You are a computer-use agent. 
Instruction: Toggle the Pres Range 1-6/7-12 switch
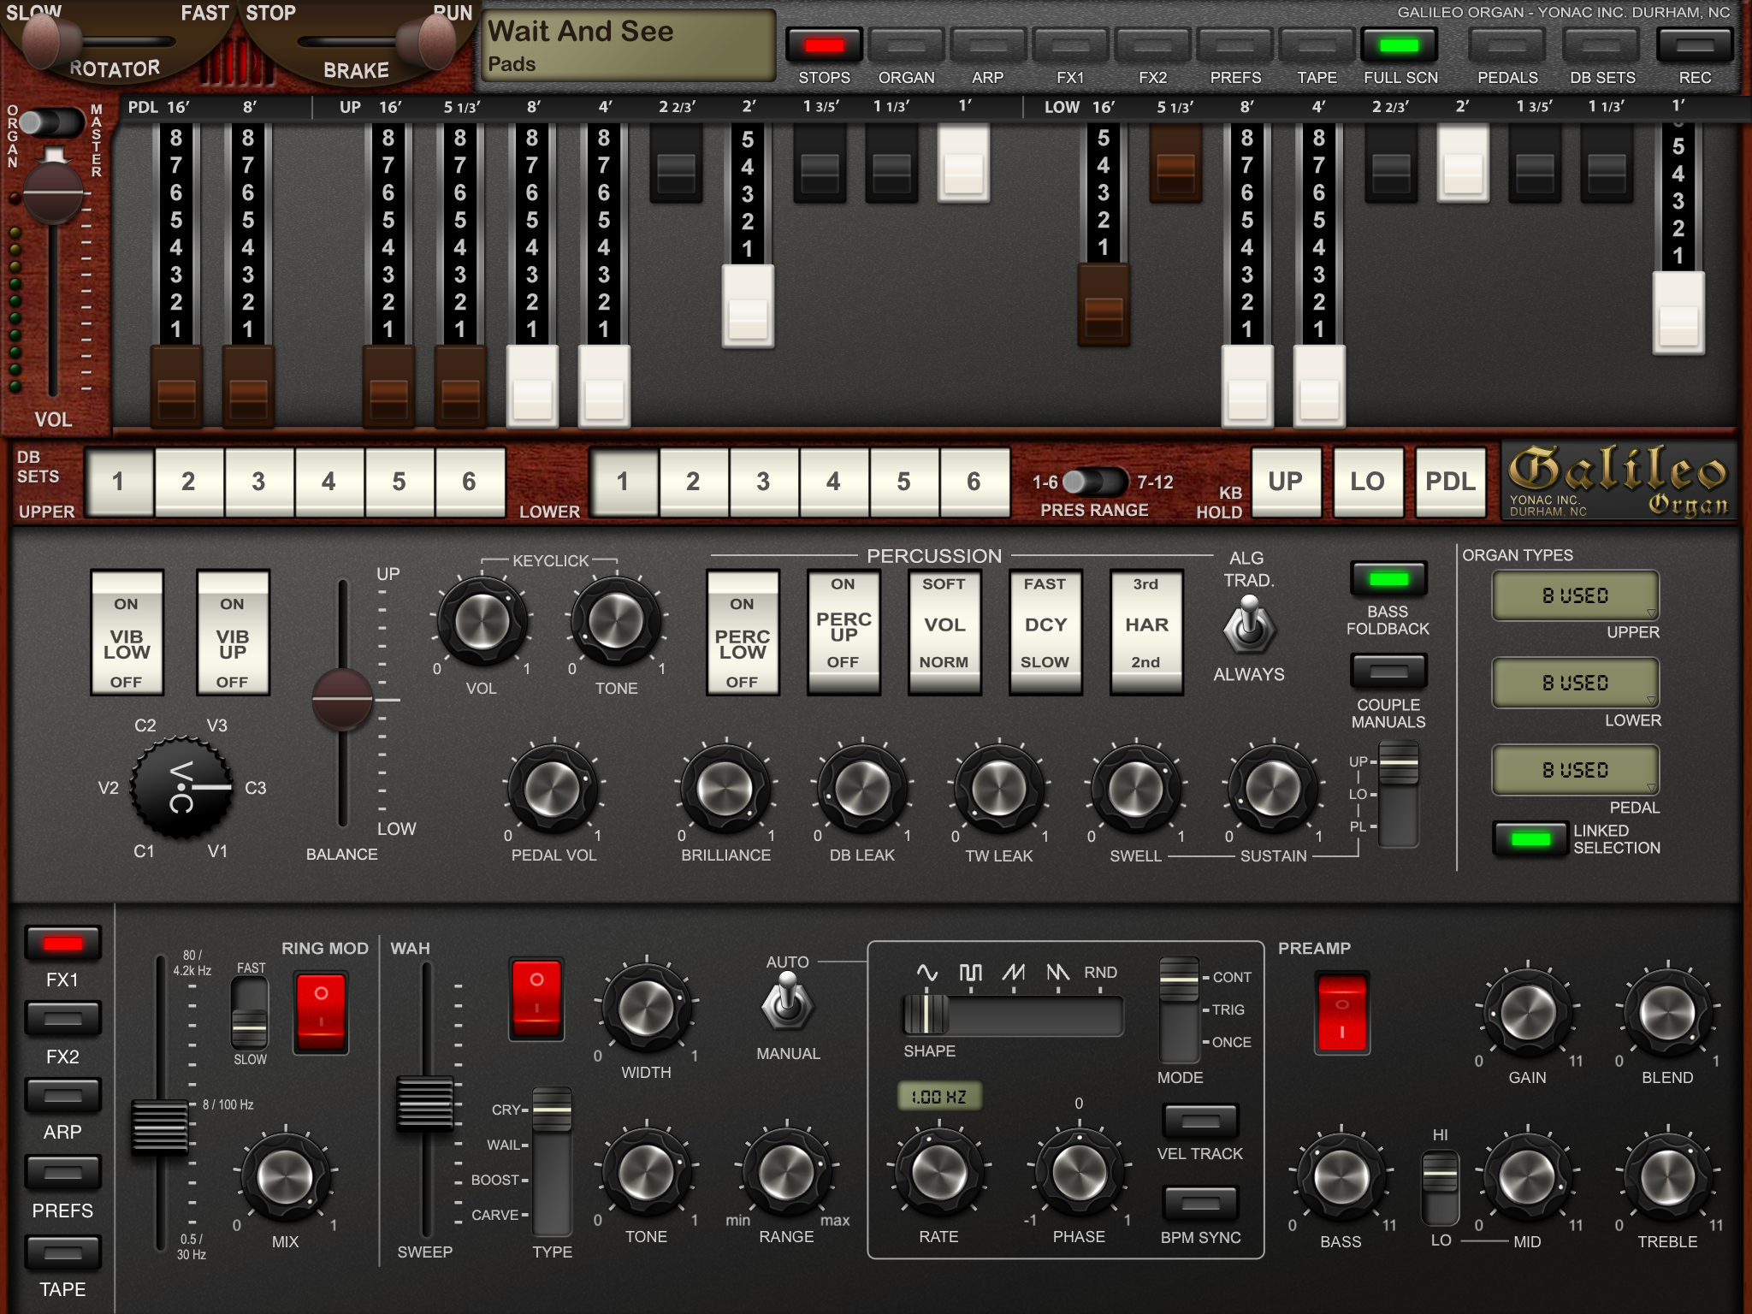[x=1096, y=482]
